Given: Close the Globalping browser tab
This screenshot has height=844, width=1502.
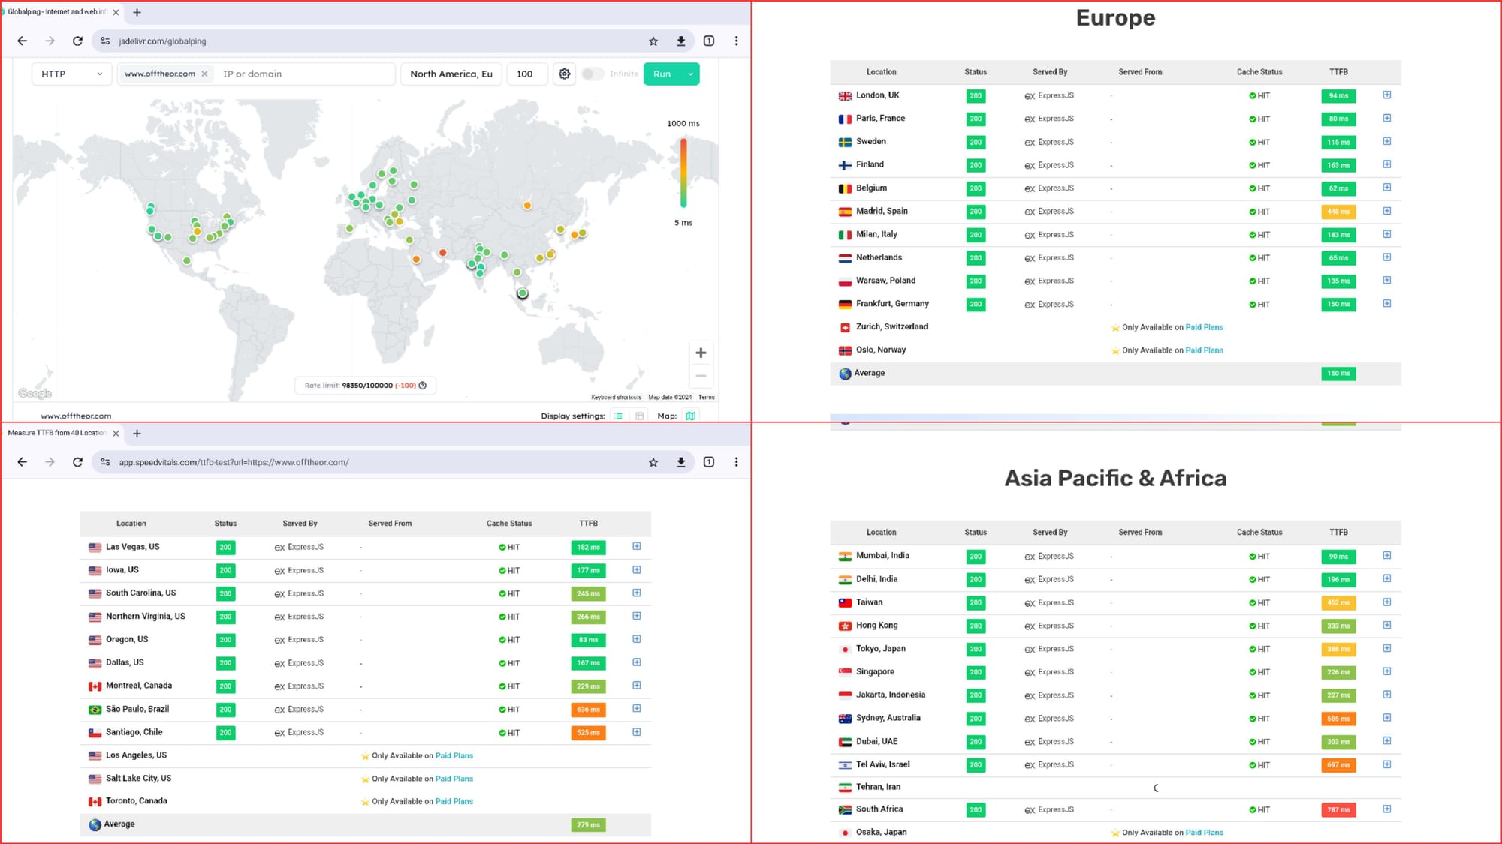Looking at the screenshot, I should click(x=116, y=12).
